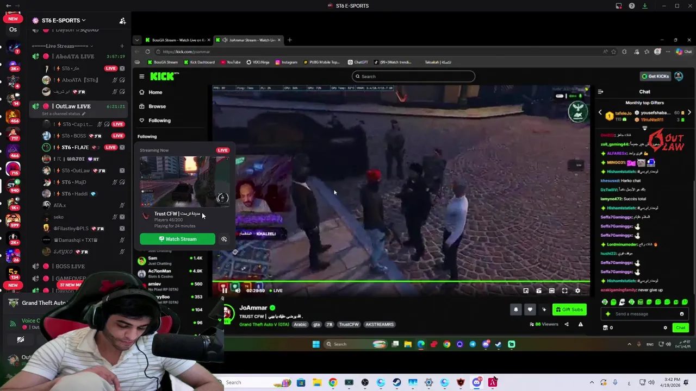Open new browser tab plus button
The width and height of the screenshot is (696, 391).
(x=289, y=40)
